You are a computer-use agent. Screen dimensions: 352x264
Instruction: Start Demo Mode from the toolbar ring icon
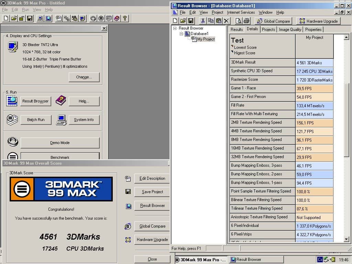[x=93, y=18]
